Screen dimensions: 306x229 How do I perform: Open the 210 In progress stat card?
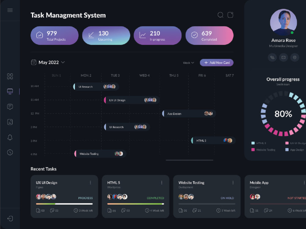point(158,35)
